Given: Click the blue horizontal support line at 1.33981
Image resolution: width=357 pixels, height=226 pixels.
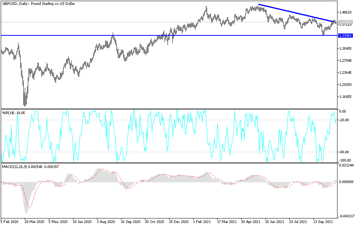Looking at the screenshot, I should coord(169,36).
